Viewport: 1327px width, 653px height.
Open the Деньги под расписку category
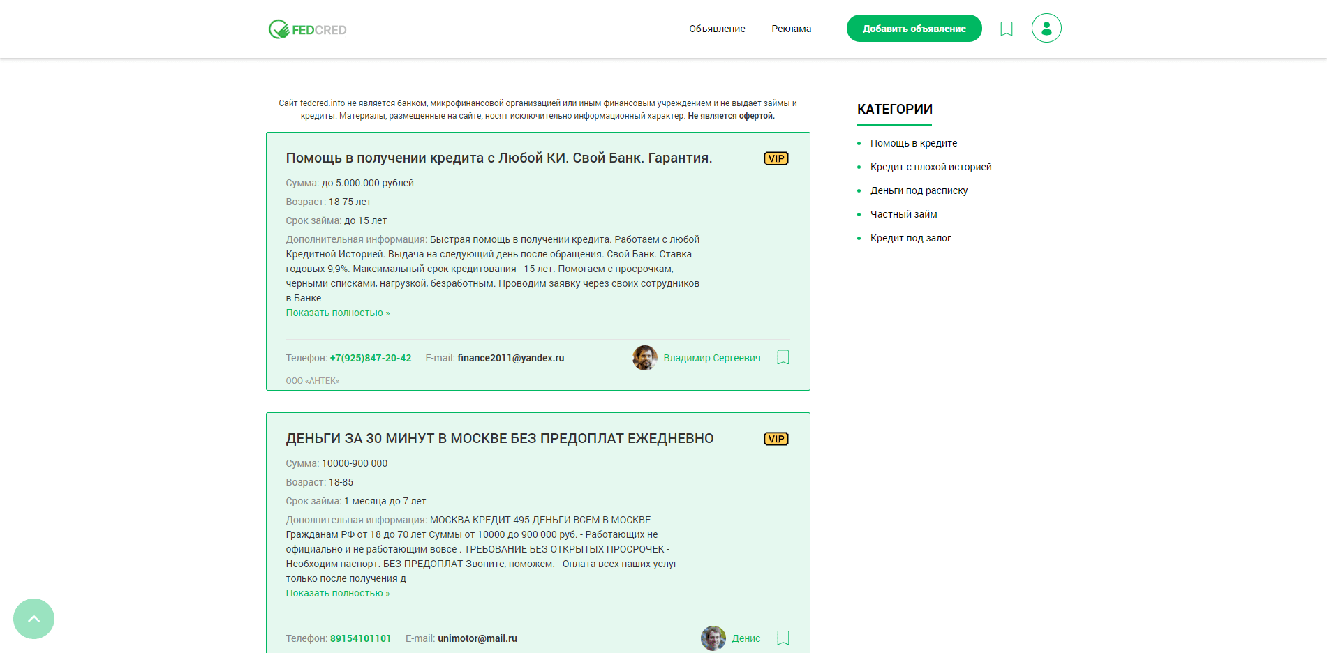[x=919, y=190]
